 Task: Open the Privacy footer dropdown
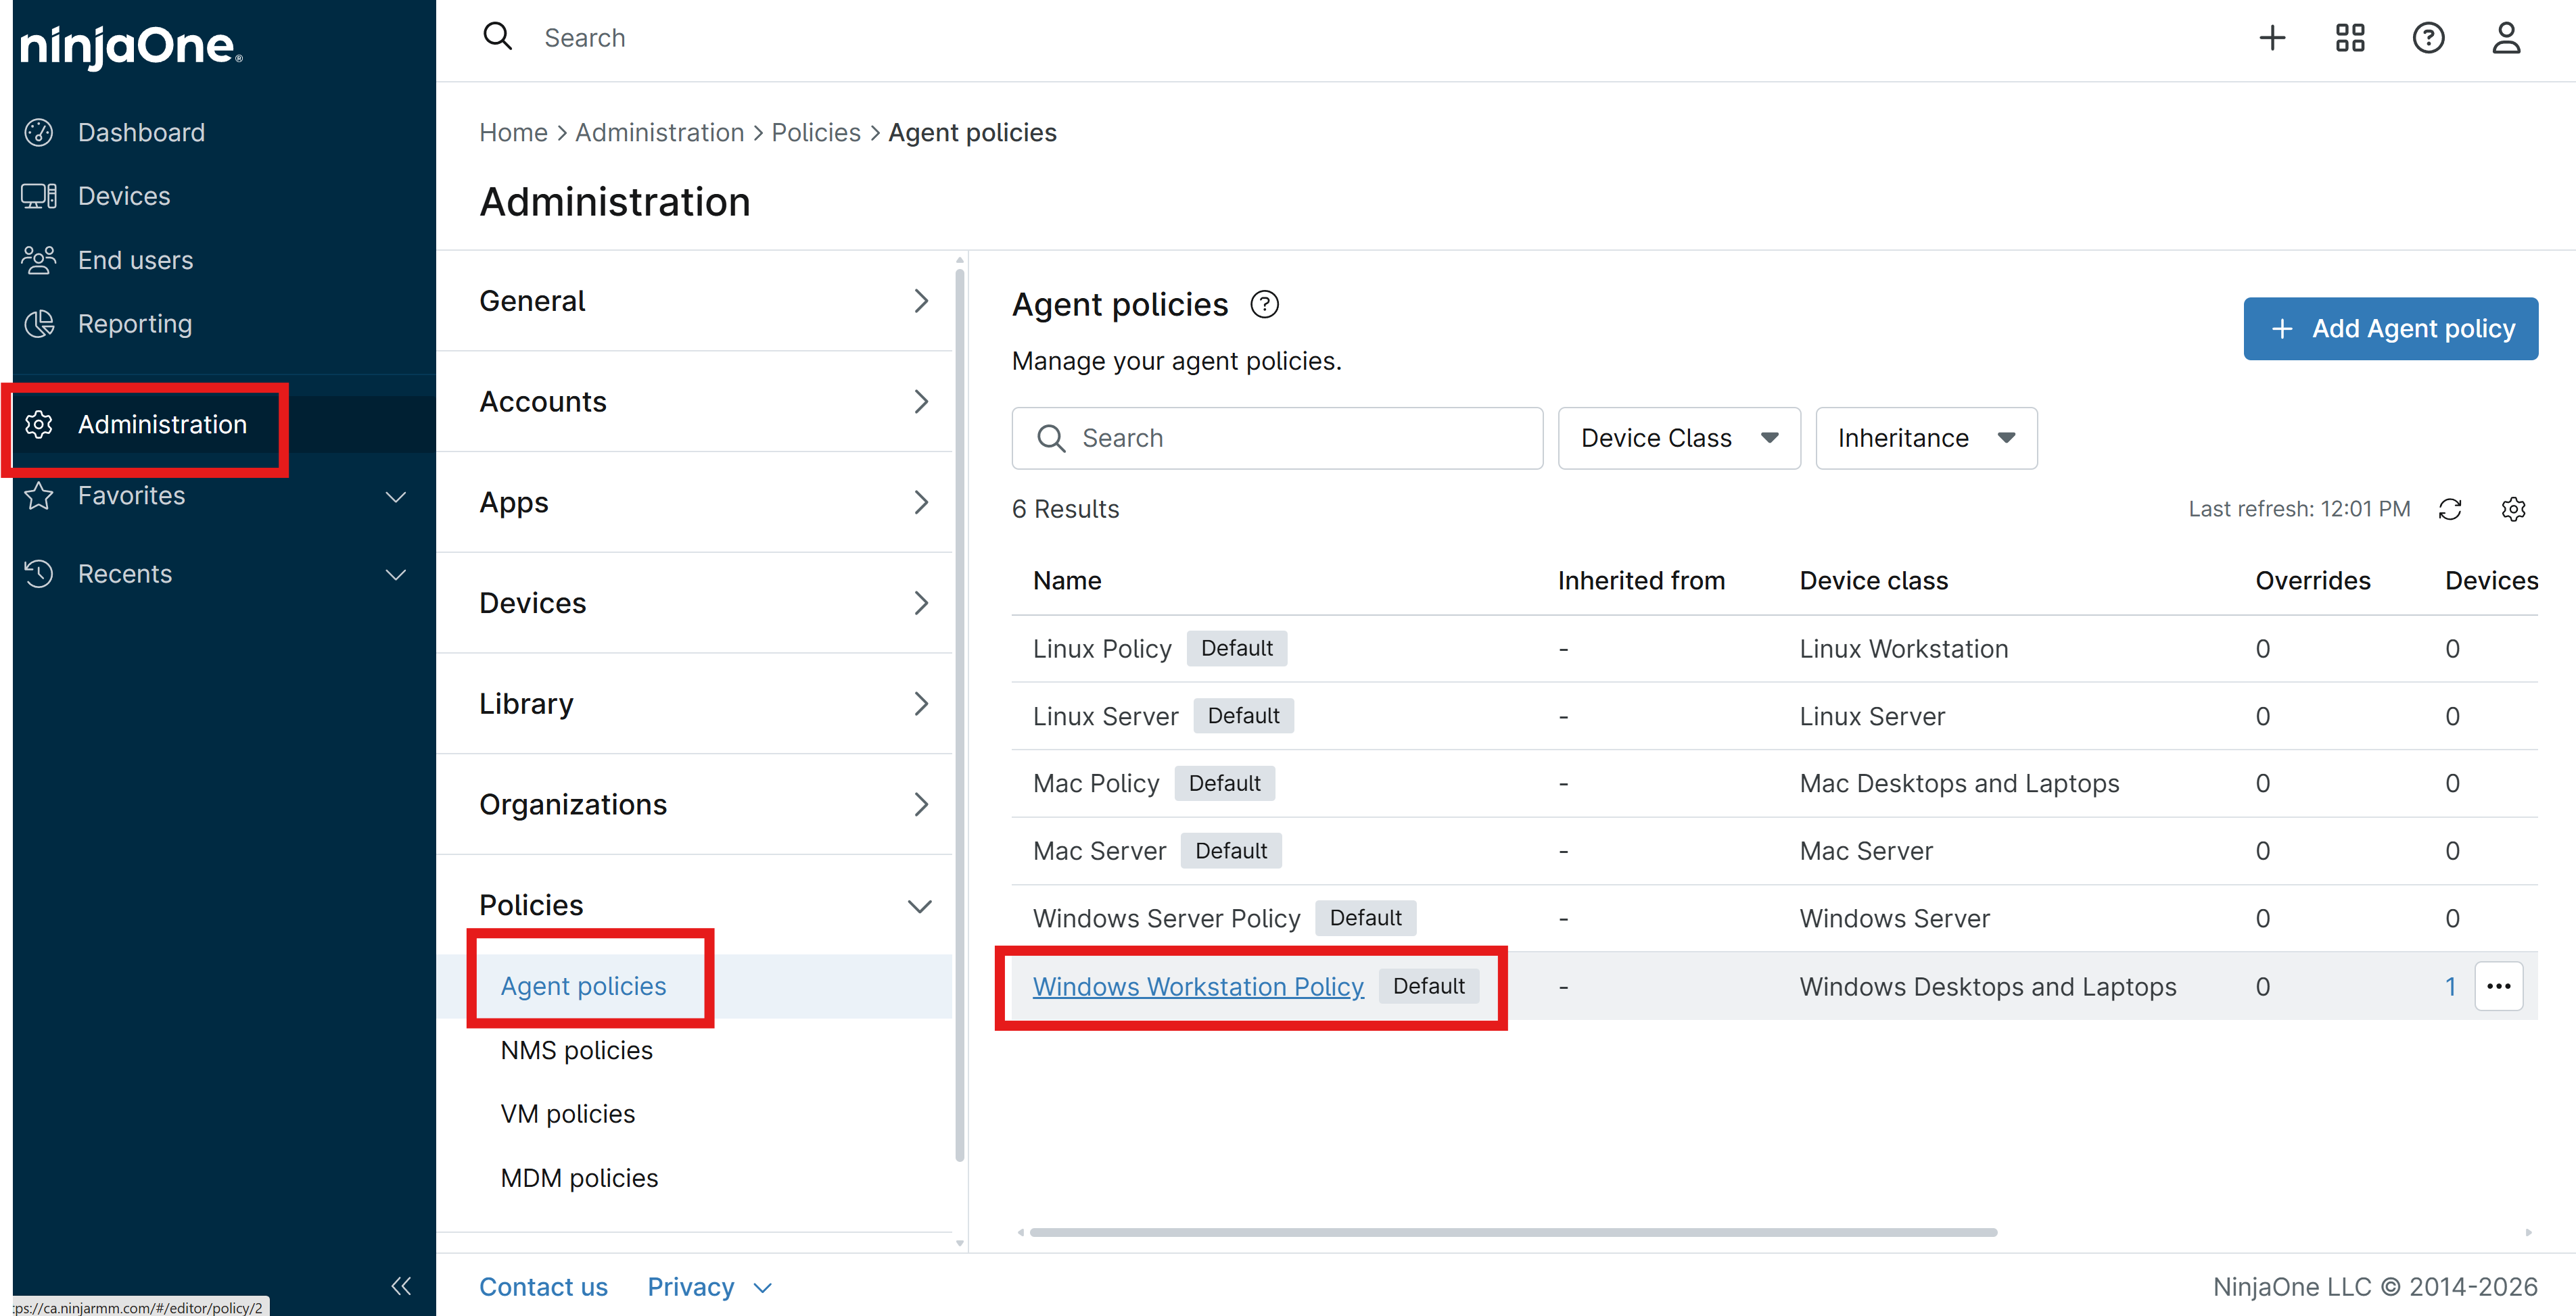[709, 1287]
